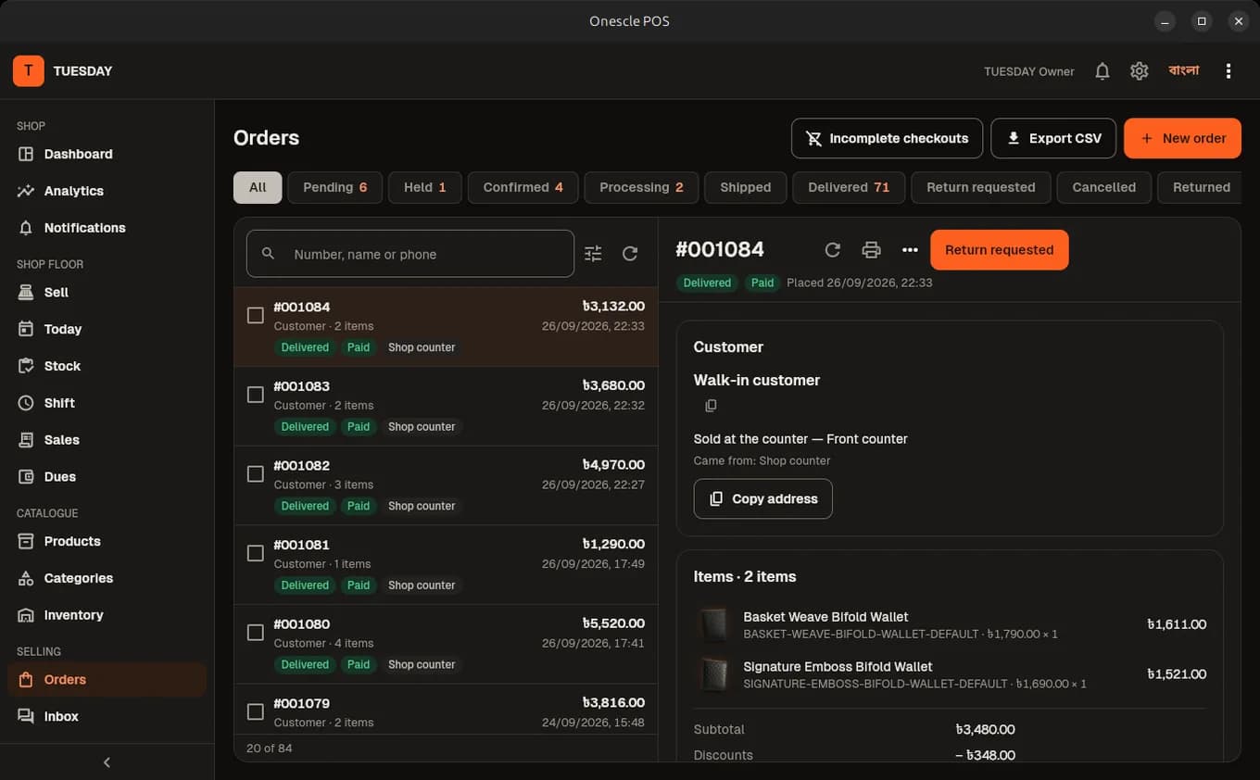Open the Sell screen
This screenshot has height=780, width=1260.
point(107,292)
